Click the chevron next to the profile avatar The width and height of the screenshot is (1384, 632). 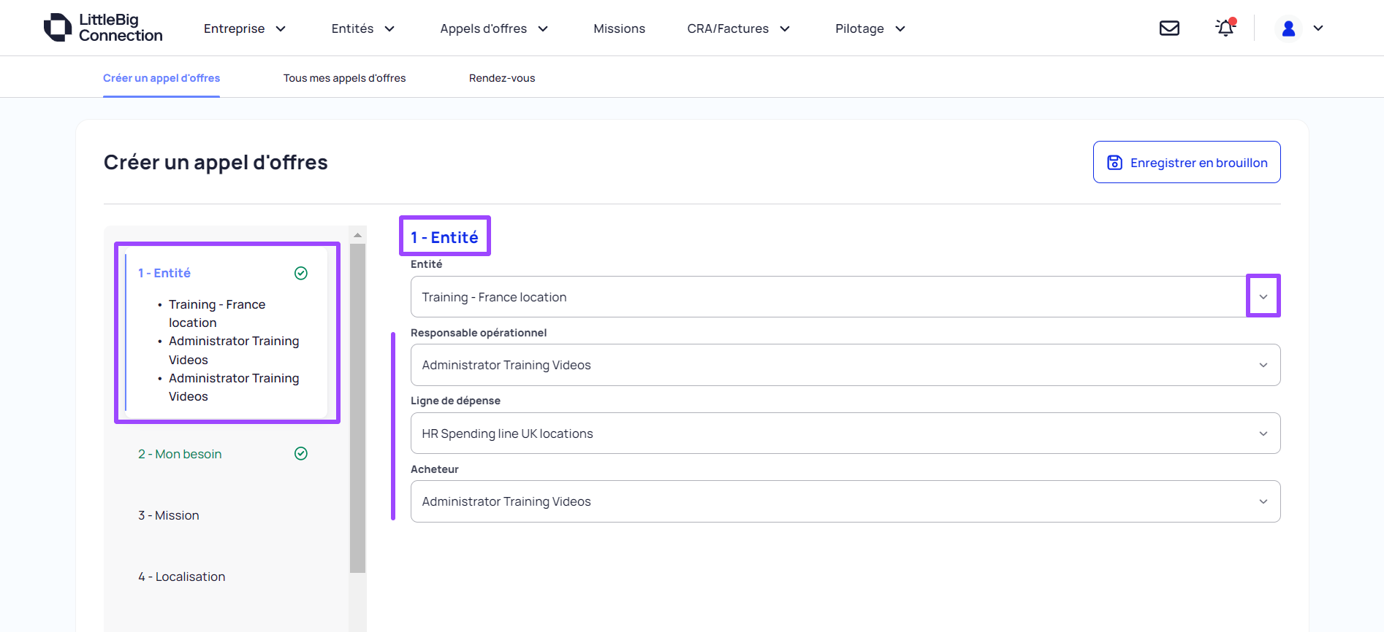[x=1318, y=28]
